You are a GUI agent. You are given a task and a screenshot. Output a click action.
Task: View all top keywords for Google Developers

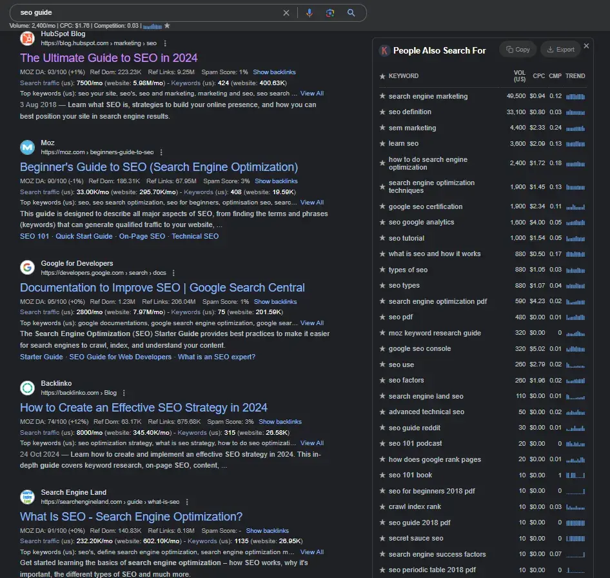(312, 323)
